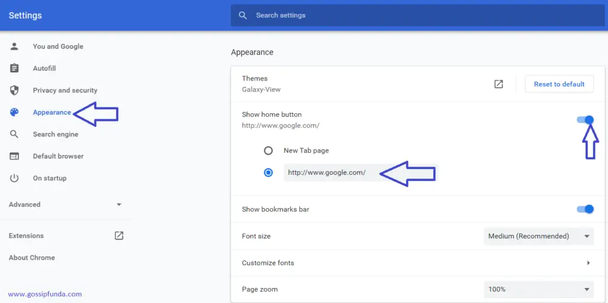The image size is (608, 303).
Task: Open You and Google settings
Action: pos(58,46)
